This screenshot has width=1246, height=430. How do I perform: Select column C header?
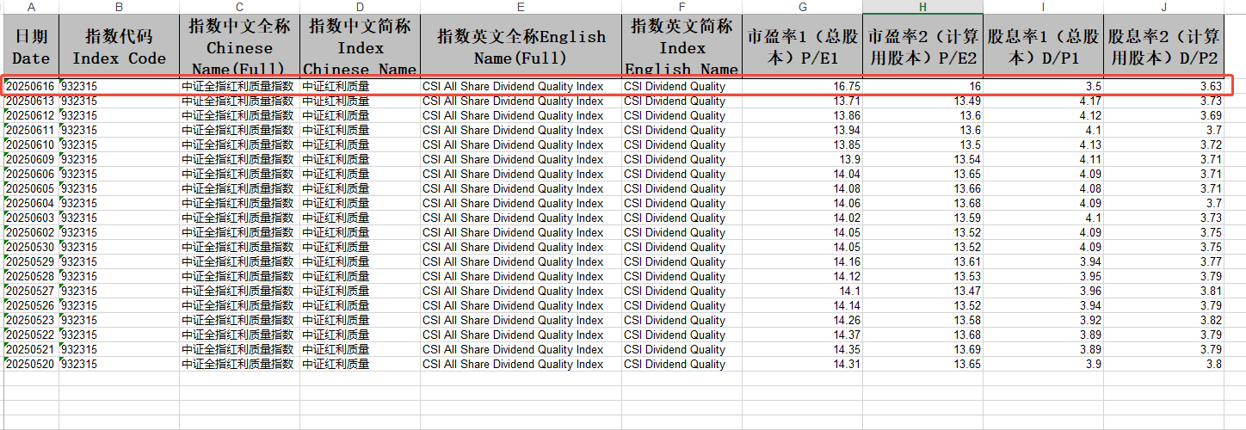pyautogui.click(x=239, y=7)
